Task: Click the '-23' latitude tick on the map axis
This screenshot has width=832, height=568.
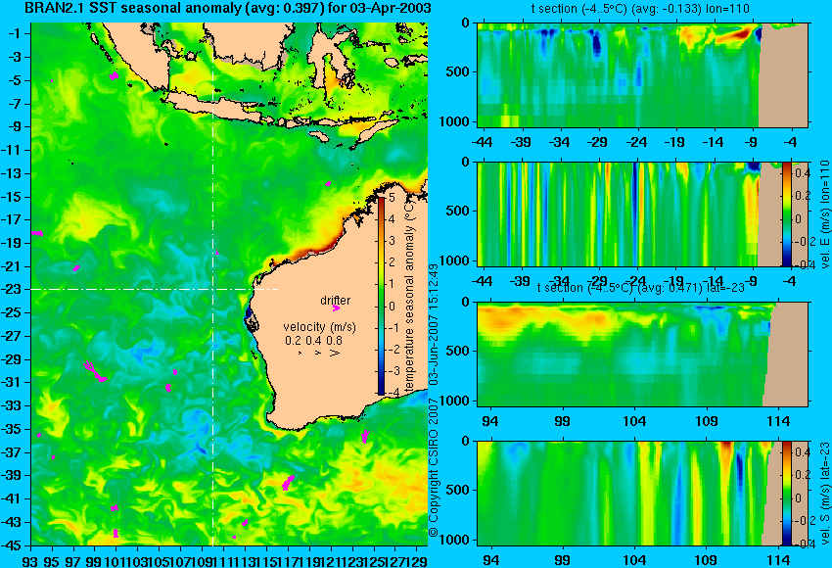Action: pyautogui.click(x=12, y=290)
